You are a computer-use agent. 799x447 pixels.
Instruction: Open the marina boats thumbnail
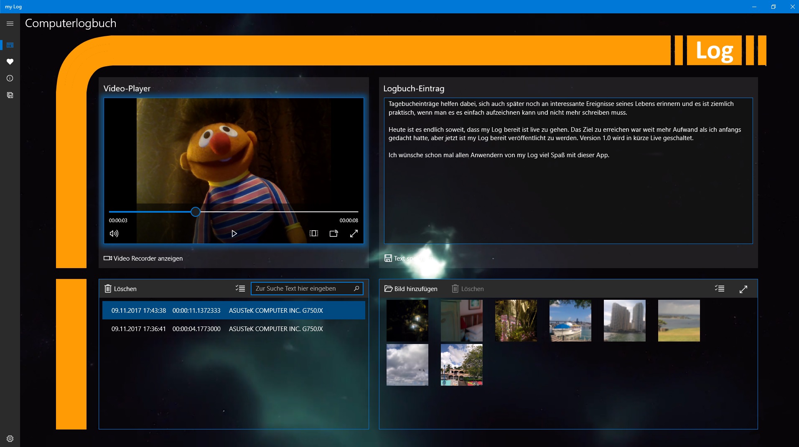[570, 321]
